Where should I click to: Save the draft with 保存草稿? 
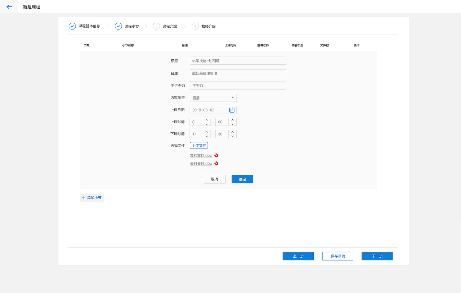click(338, 256)
